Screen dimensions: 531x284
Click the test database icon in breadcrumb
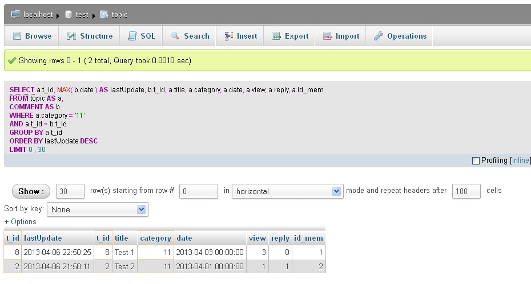coord(69,14)
